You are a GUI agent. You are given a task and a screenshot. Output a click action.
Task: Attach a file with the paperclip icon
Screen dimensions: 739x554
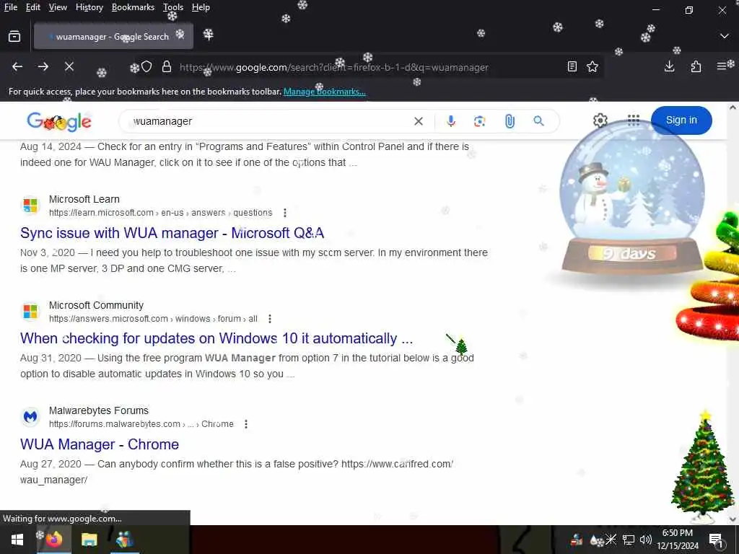[510, 121]
